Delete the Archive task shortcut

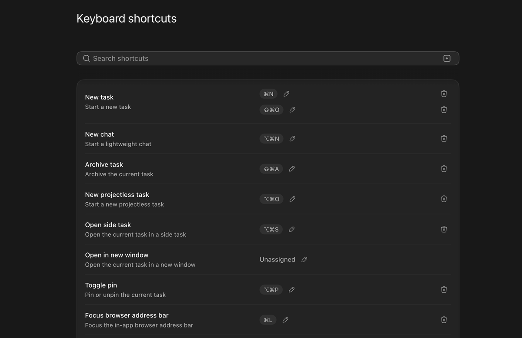pyautogui.click(x=444, y=168)
